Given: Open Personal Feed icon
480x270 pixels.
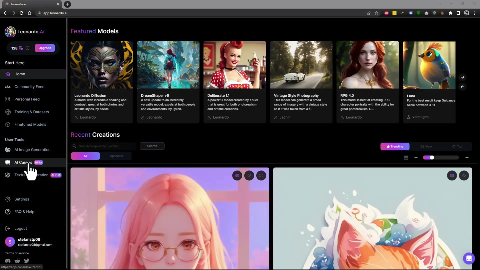Looking at the screenshot, I should tap(7, 99).
